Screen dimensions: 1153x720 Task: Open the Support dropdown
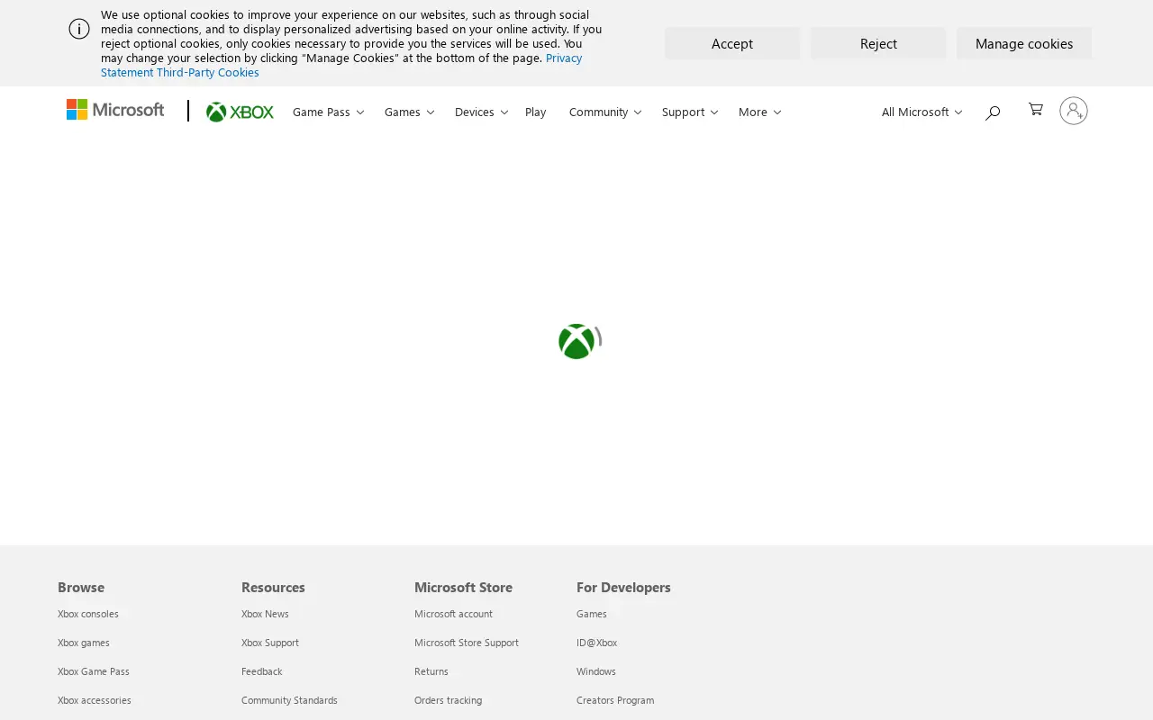pyautogui.click(x=690, y=112)
